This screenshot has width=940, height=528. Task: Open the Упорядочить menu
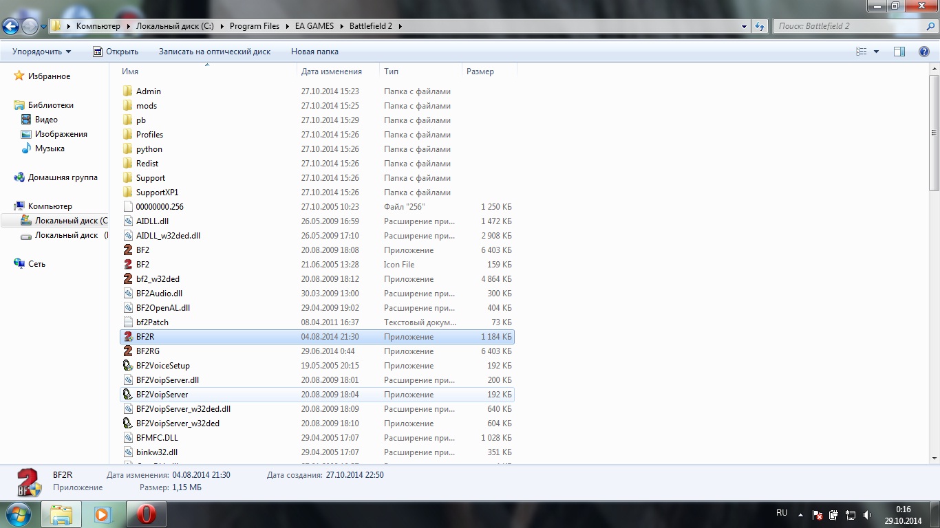41,52
